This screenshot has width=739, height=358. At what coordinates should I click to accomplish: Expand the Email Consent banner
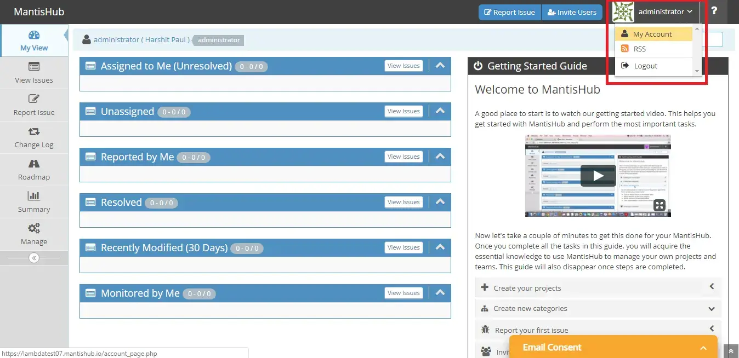pos(703,348)
